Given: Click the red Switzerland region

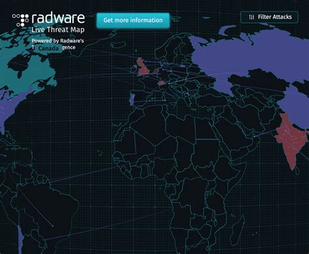Looking at the screenshot, I should pyautogui.click(x=162, y=83).
